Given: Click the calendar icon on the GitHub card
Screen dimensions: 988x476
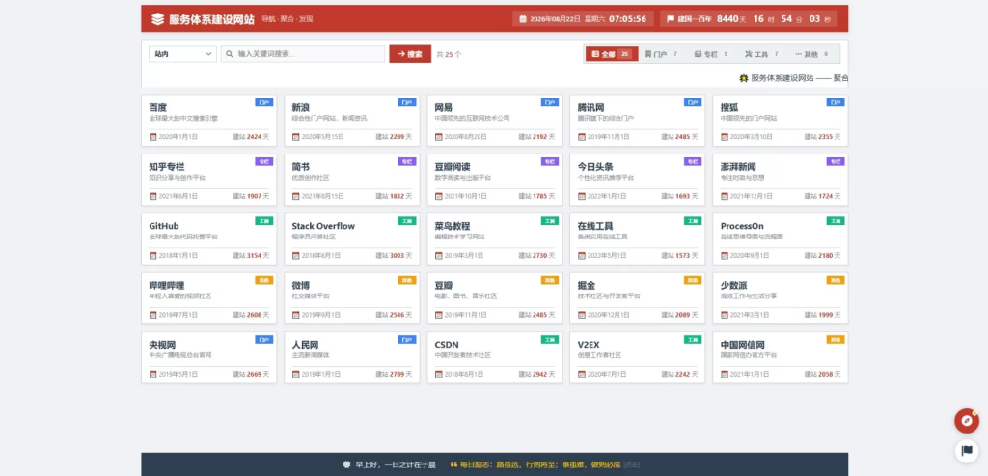Looking at the screenshot, I should point(152,255).
